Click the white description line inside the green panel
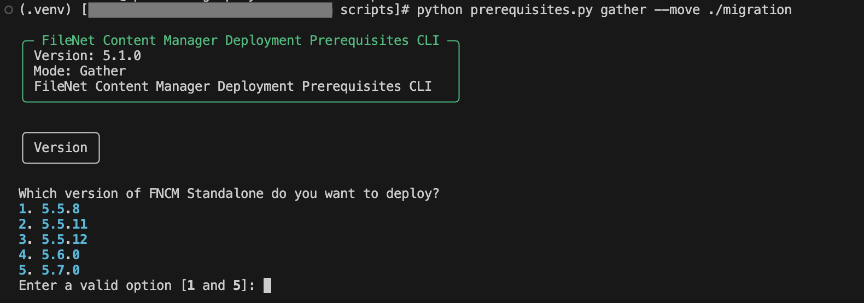 (x=233, y=86)
